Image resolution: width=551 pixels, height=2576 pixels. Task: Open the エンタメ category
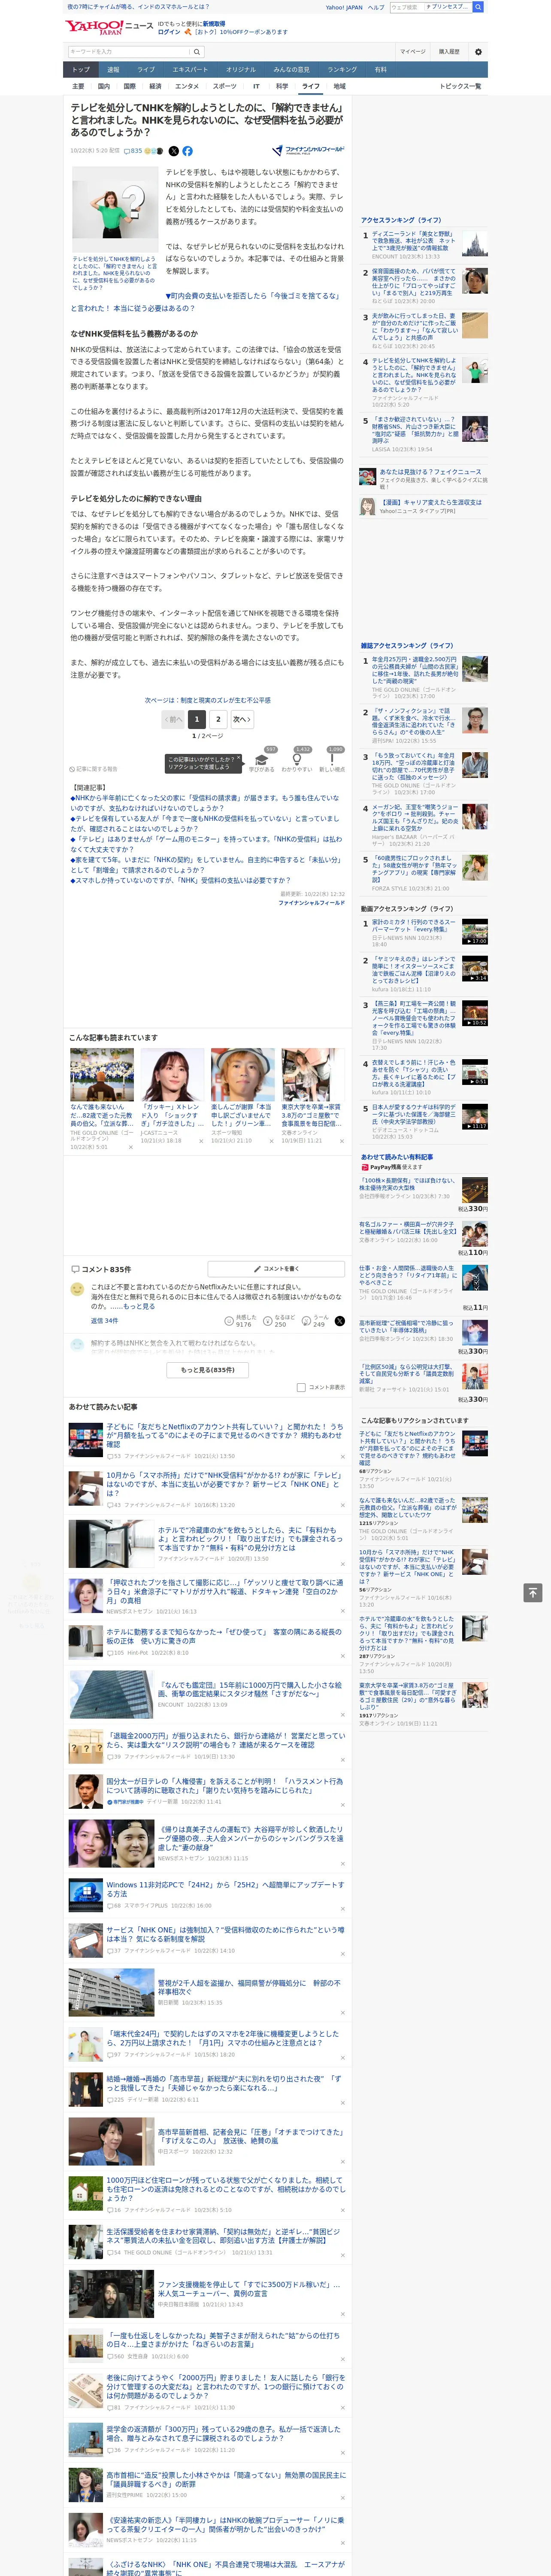(x=187, y=86)
